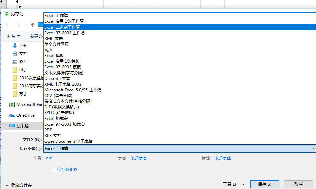316x189 pixels.
Task: Collapse folders with 隐藏文件夹
Action: tap(19, 185)
